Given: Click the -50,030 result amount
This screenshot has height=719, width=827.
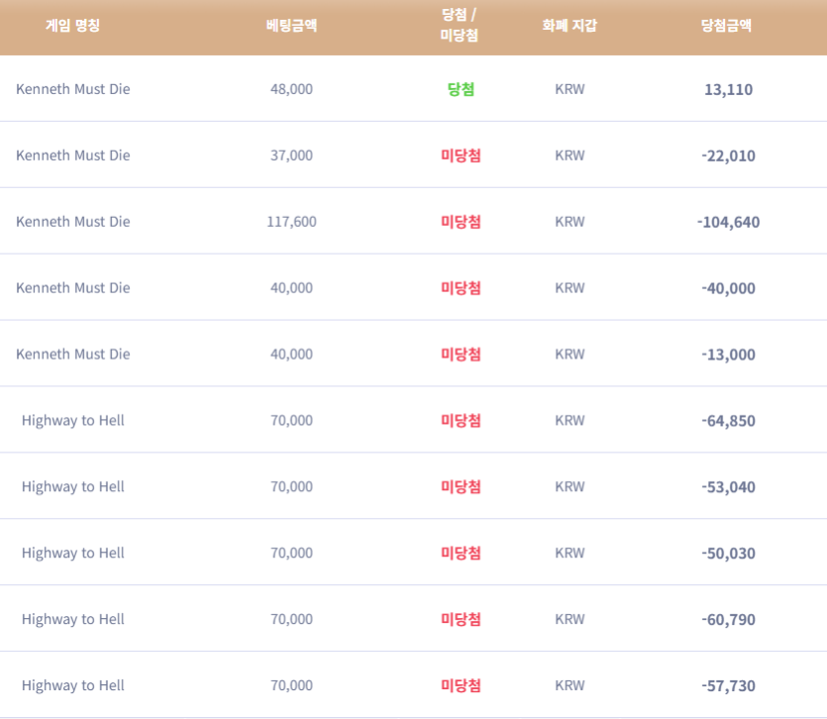Looking at the screenshot, I should coord(728,554).
